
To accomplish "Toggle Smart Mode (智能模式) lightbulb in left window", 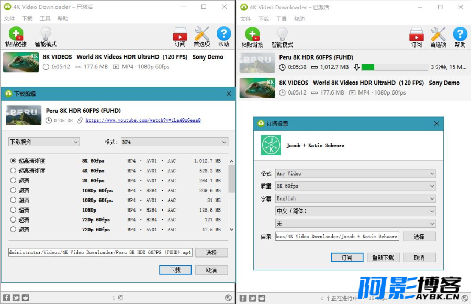I will (x=46, y=34).
